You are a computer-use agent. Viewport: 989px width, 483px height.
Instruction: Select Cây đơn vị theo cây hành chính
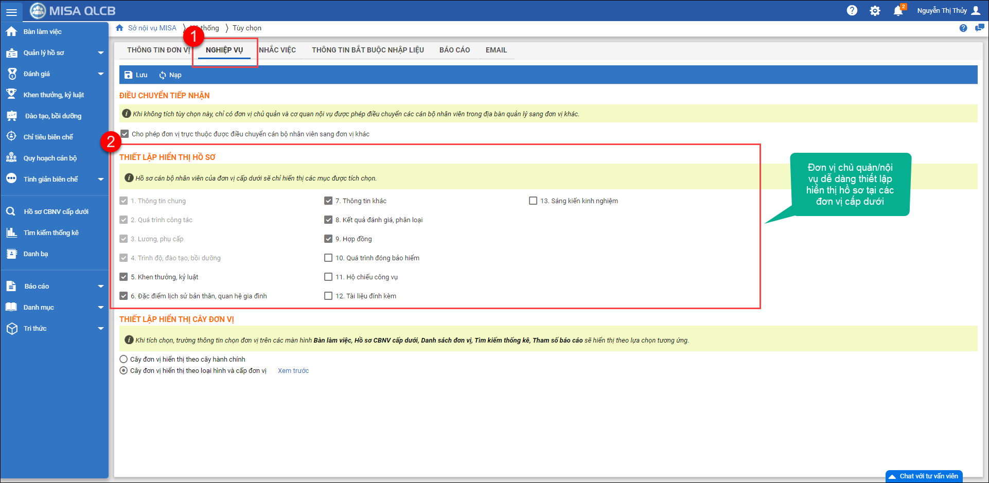(123, 359)
